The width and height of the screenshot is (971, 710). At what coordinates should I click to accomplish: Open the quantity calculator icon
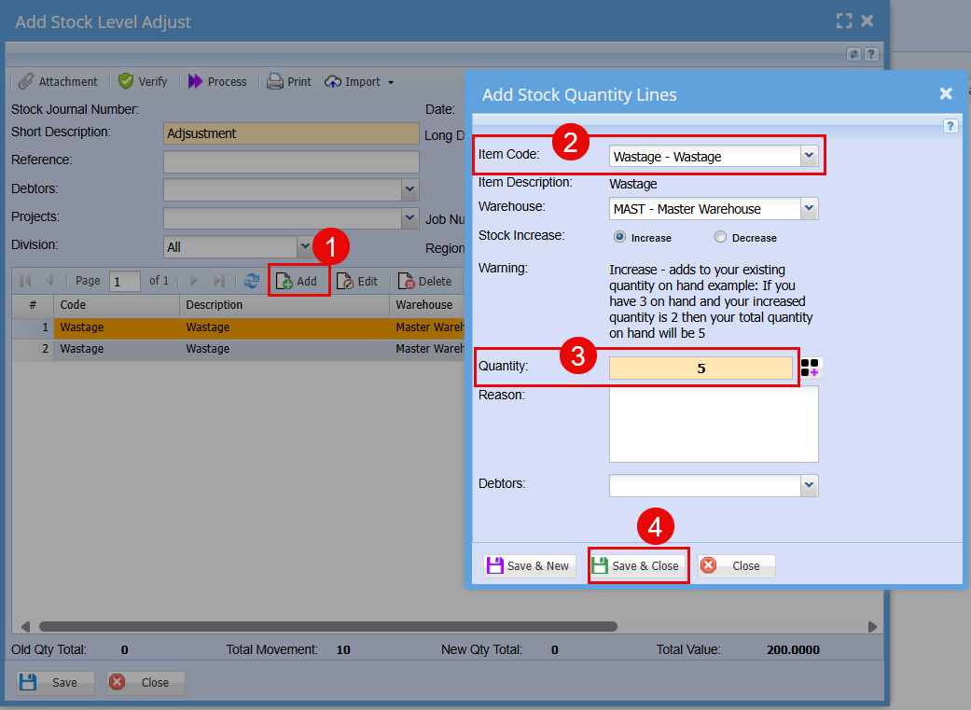pos(810,369)
